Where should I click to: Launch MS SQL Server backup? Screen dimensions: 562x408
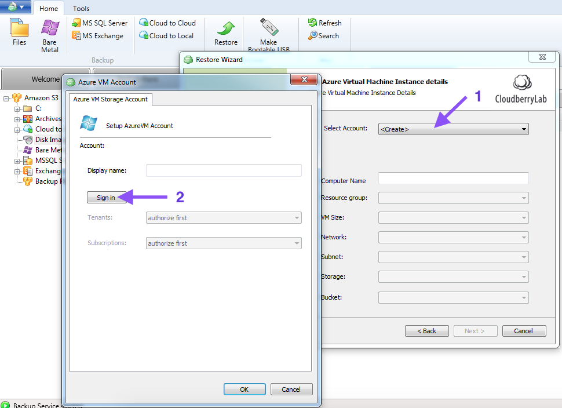(x=100, y=23)
